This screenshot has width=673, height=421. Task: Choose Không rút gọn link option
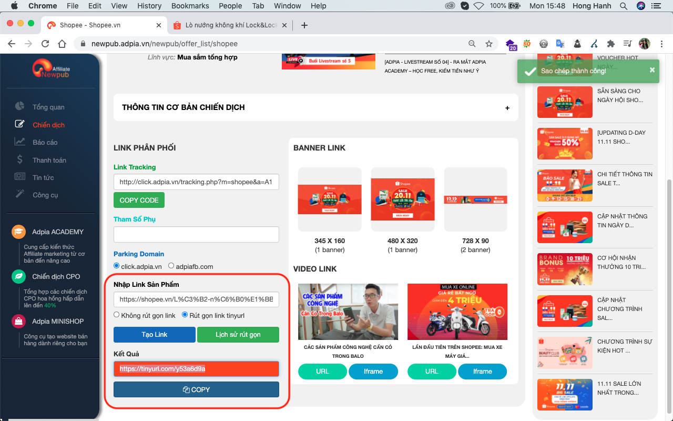coord(117,315)
